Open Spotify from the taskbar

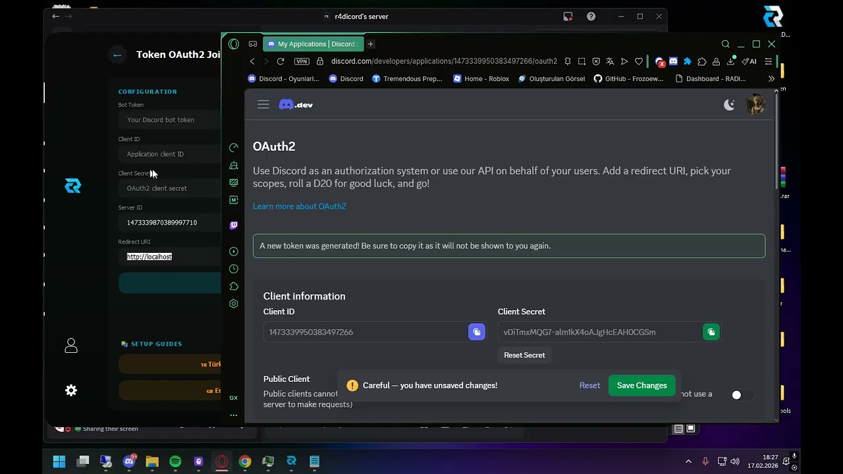pos(175,461)
